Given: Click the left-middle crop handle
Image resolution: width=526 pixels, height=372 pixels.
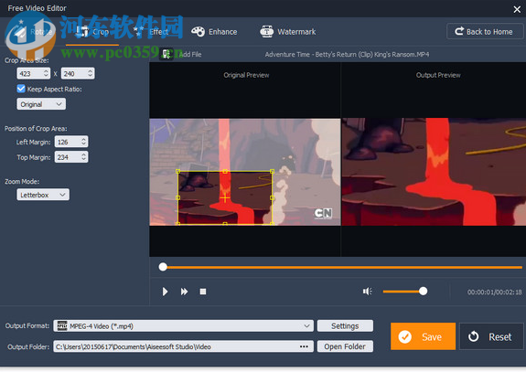Looking at the screenshot, I should 177,197.
